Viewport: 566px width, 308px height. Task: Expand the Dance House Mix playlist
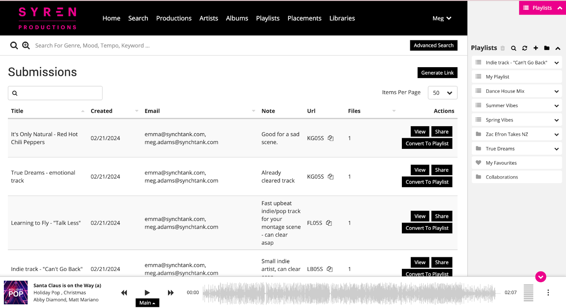[556, 91]
